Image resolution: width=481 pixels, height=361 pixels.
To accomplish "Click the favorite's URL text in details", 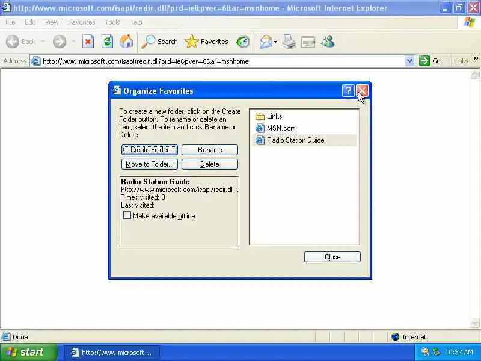I will tap(180, 190).
